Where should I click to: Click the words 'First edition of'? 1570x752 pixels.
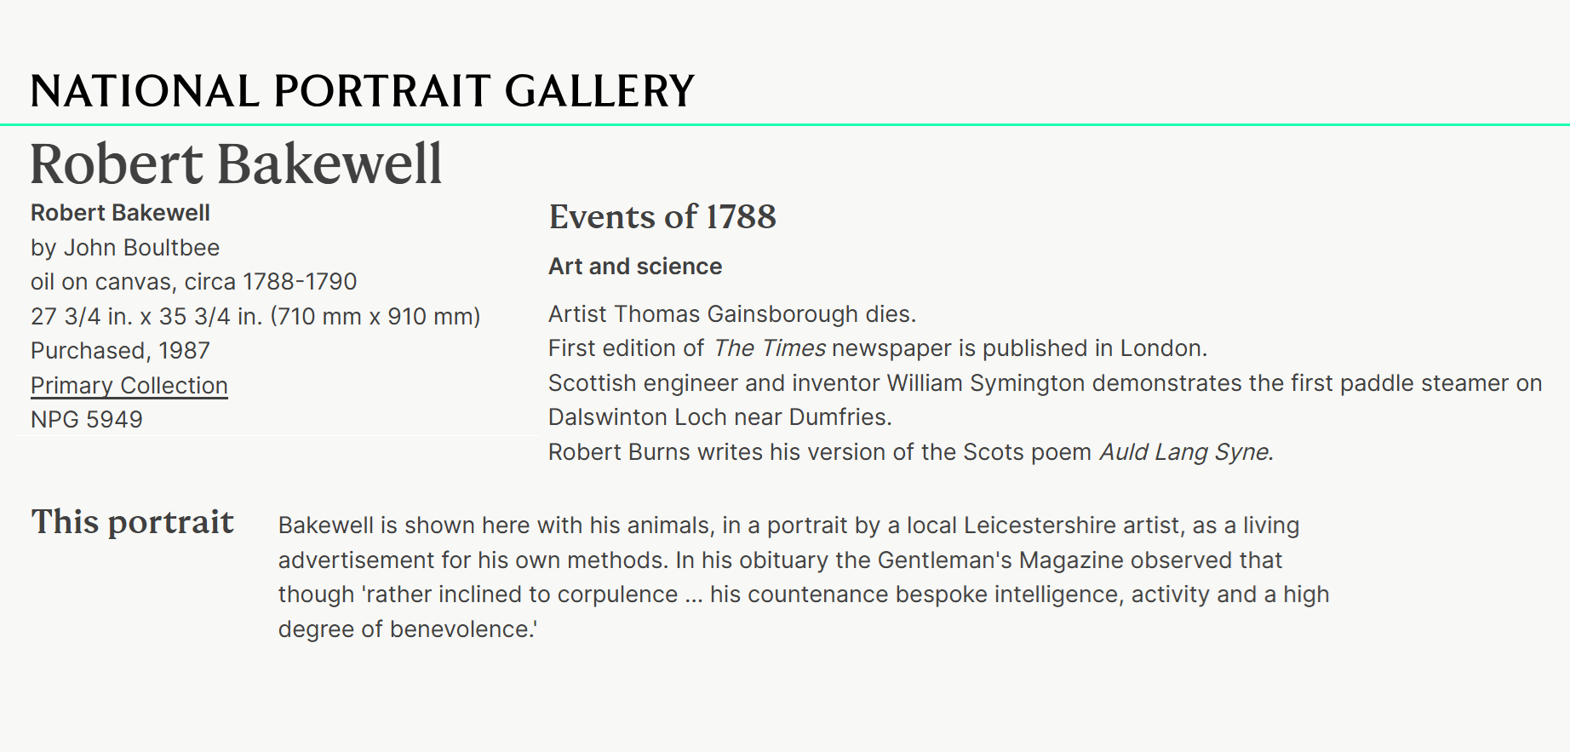tap(626, 348)
